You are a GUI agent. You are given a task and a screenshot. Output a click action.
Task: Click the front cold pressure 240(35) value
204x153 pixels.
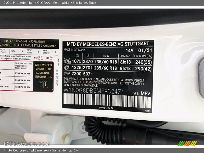(x=143, y=61)
